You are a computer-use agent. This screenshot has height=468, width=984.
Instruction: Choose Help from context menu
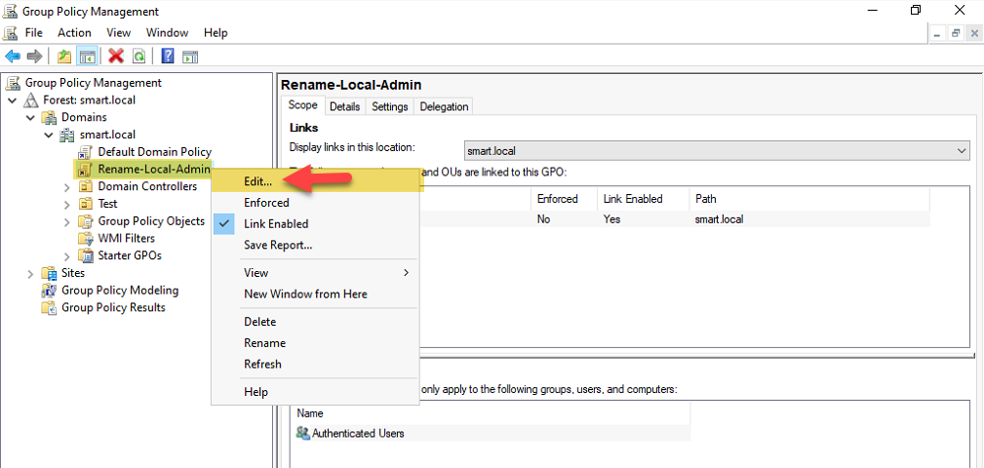(x=315, y=392)
